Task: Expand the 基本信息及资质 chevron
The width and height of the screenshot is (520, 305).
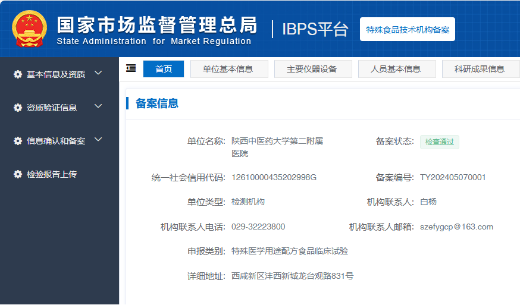Action: click(98, 73)
